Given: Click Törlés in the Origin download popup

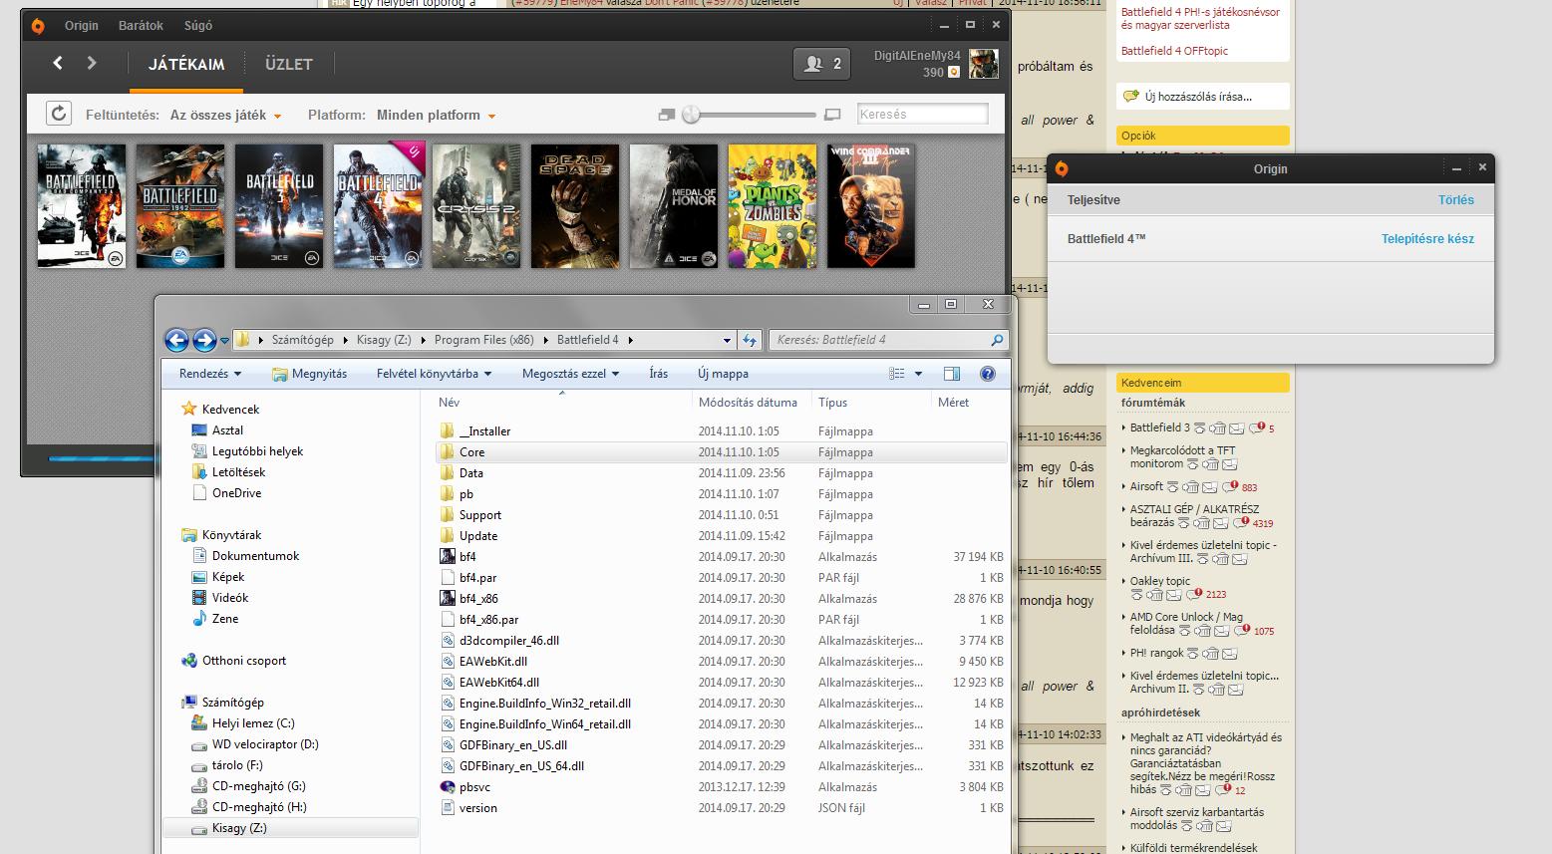Looking at the screenshot, I should pyautogui.click(x=1455, y=200).
